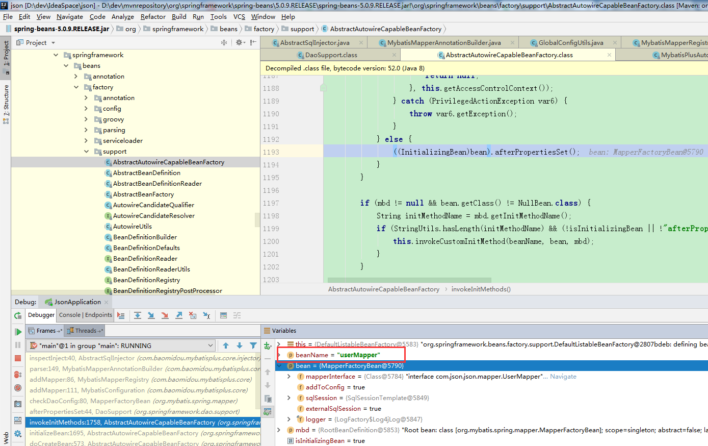Click New Watch plus-glasses icon
The image size is (708, 446).
268,345
